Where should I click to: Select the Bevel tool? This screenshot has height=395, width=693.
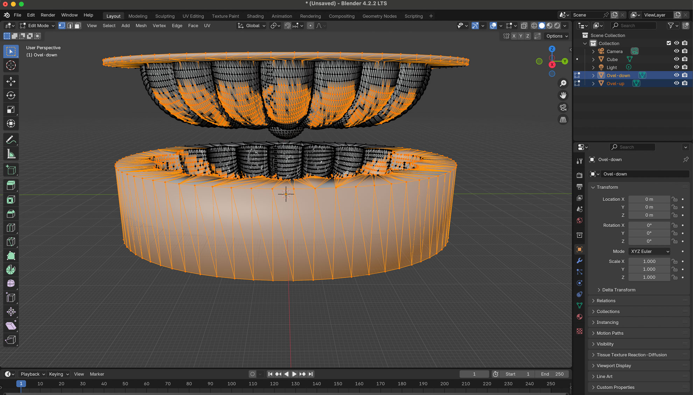point(11,214)
